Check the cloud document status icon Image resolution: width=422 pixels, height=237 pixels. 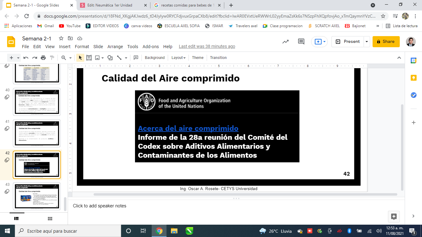[80, 38]
